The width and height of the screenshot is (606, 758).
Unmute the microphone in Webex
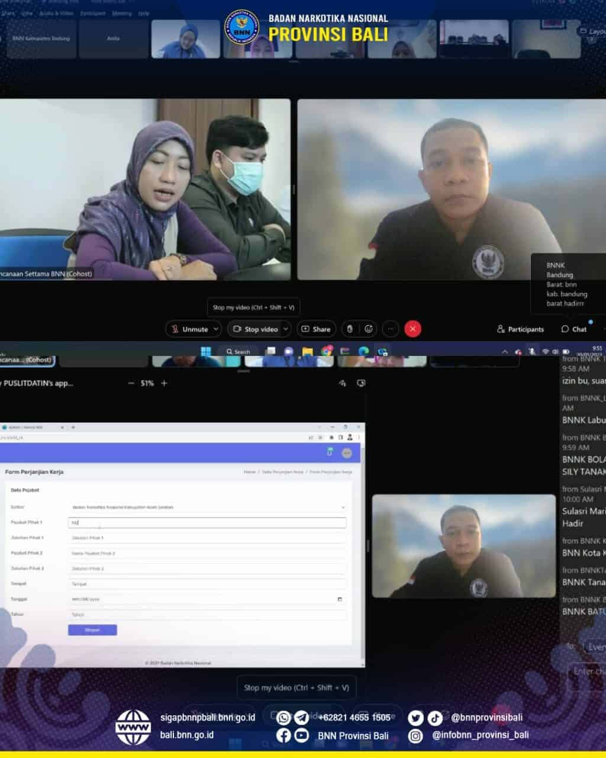coord(189,329)
